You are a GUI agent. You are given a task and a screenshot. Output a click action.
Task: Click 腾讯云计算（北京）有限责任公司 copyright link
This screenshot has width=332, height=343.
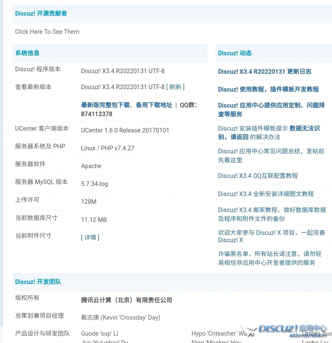tap(126, 300)
